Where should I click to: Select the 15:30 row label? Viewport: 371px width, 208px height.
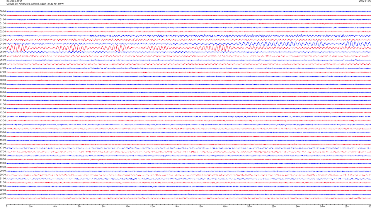3,136
